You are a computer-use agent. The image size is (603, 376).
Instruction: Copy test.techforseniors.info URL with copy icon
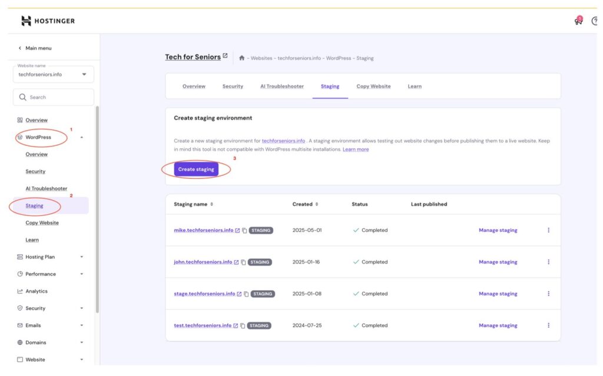243,326
